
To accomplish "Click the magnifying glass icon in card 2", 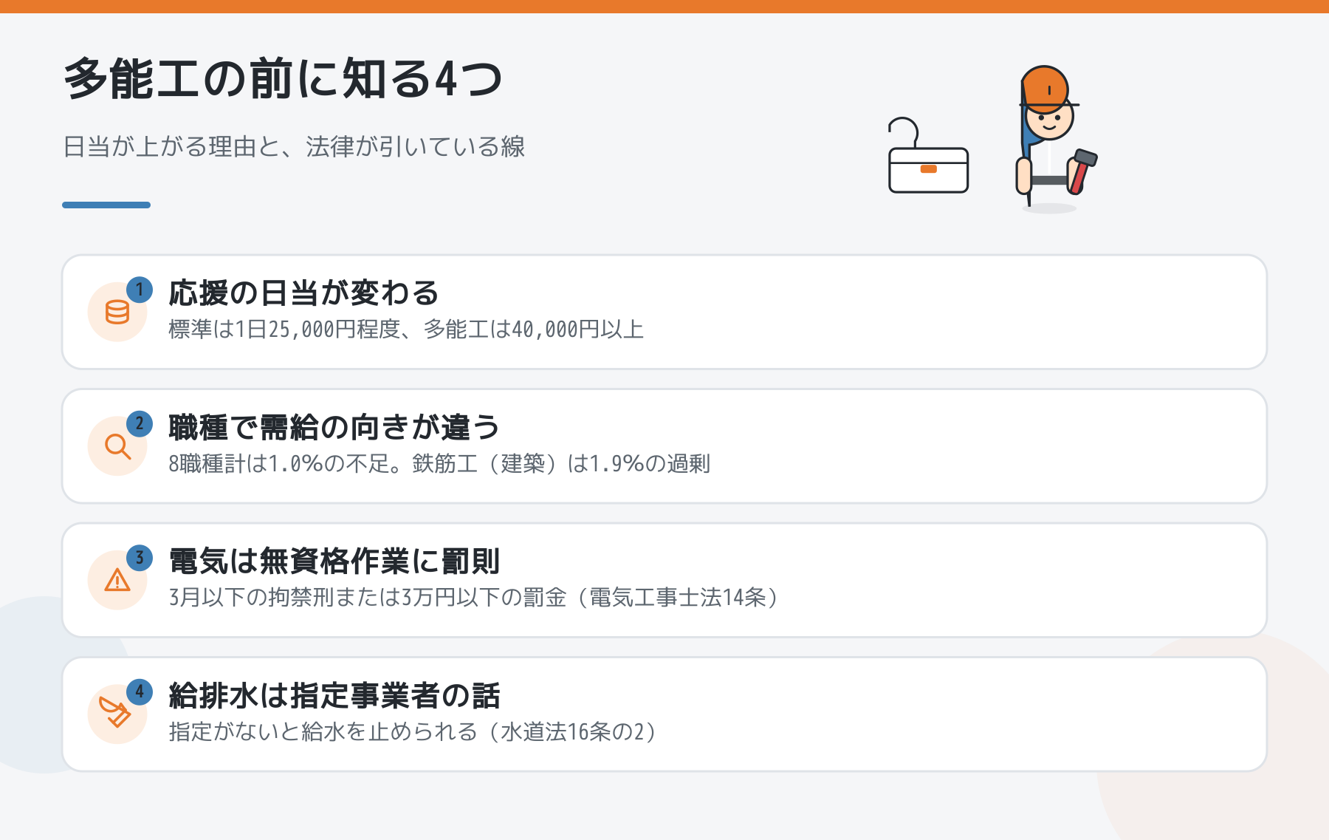I will coord(117,446).
